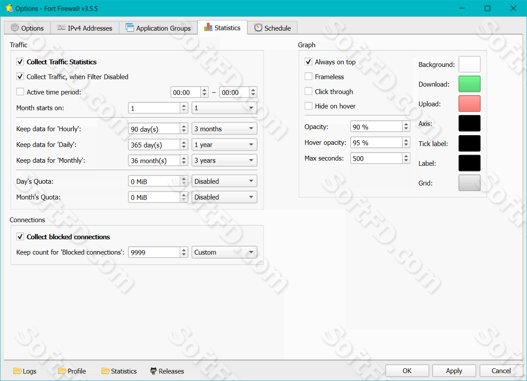Click the Cancel button

(x=501, y=371)
